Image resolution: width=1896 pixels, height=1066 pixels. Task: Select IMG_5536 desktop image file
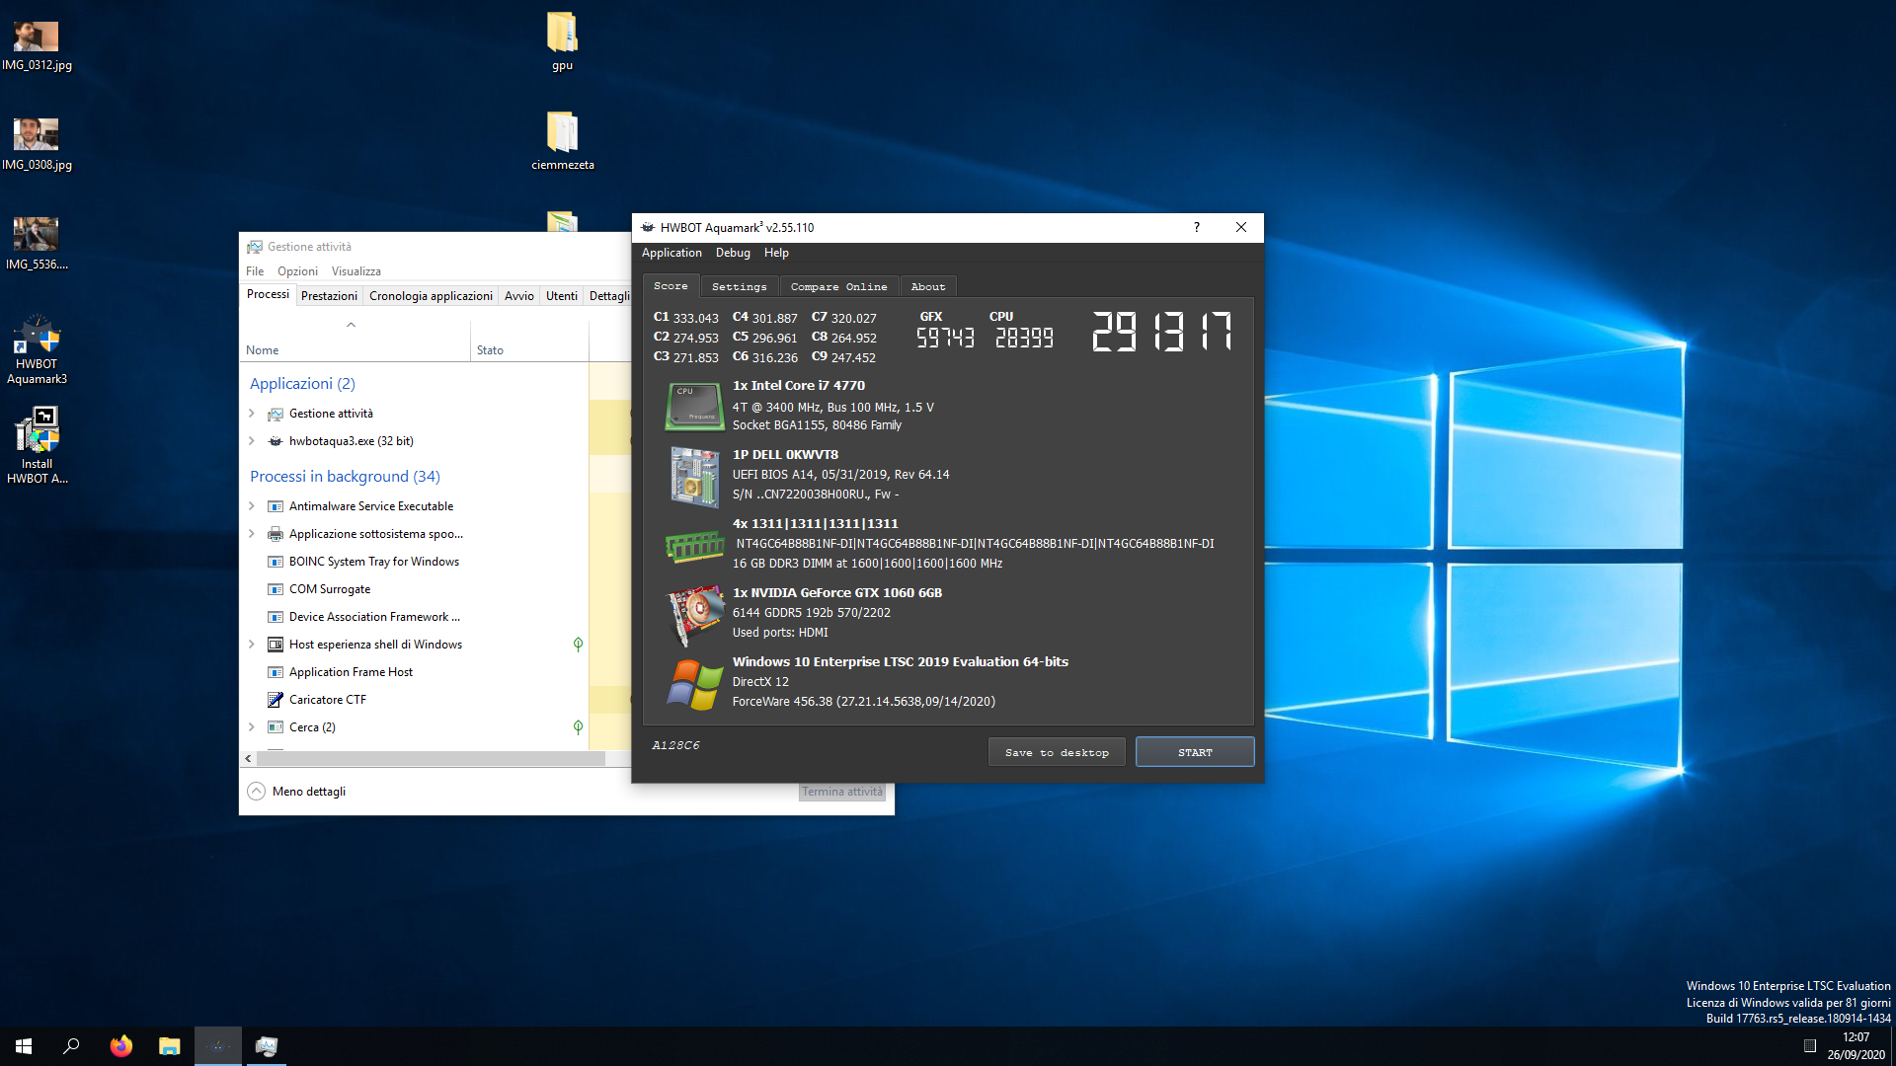37,243
